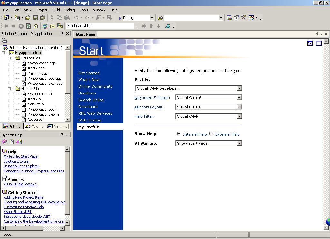Click the Refresh Browser icon
The width and height of the screenshot is (330, 239).
pyautogui.click(x=28, y=26)
